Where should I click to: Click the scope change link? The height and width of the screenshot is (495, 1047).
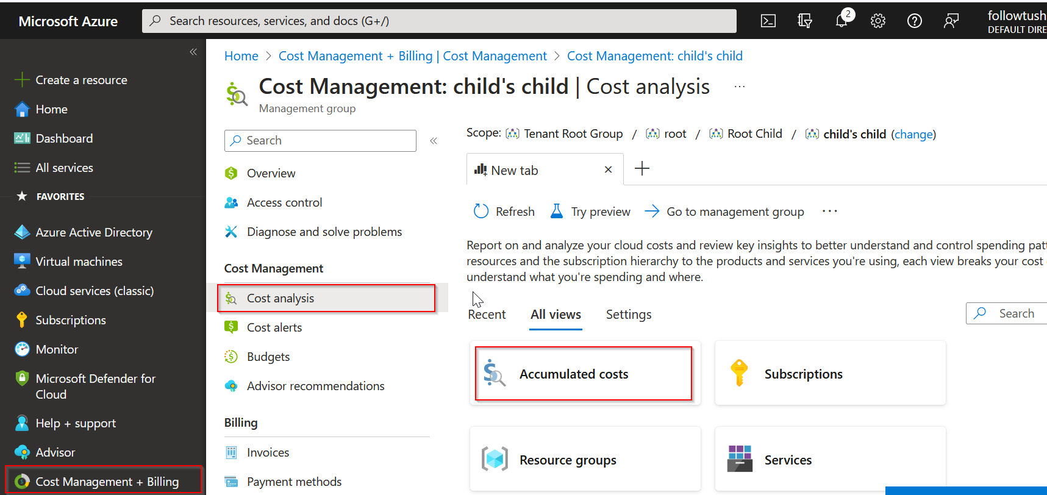point(913,134)
